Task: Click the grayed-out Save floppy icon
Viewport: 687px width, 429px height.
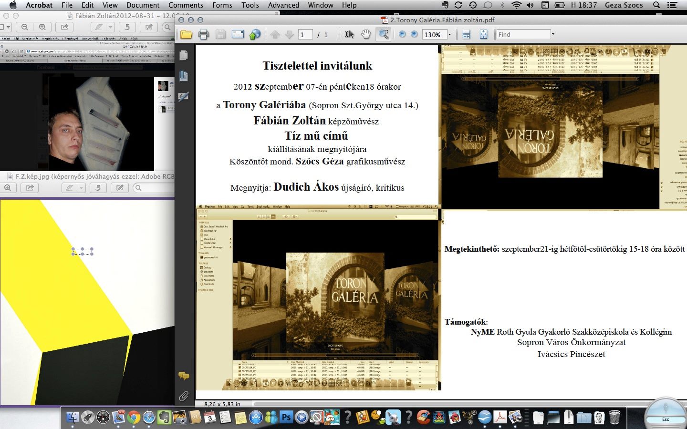Action: tap(220, 34)
